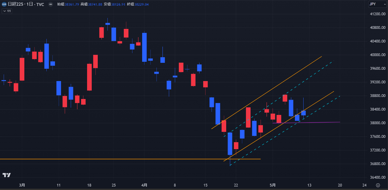
Task: Click the 3月 date label on time axis
Action: 22,185
